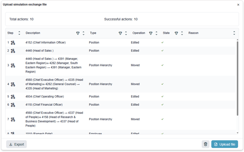The height and width of the screenshot is (152, 244).
Task: Click the org-chart icon in step 5 row
Action: 13,96
